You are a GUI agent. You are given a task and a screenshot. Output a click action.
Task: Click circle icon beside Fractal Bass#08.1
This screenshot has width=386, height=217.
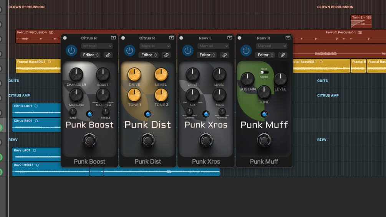[x=321, y=62]
